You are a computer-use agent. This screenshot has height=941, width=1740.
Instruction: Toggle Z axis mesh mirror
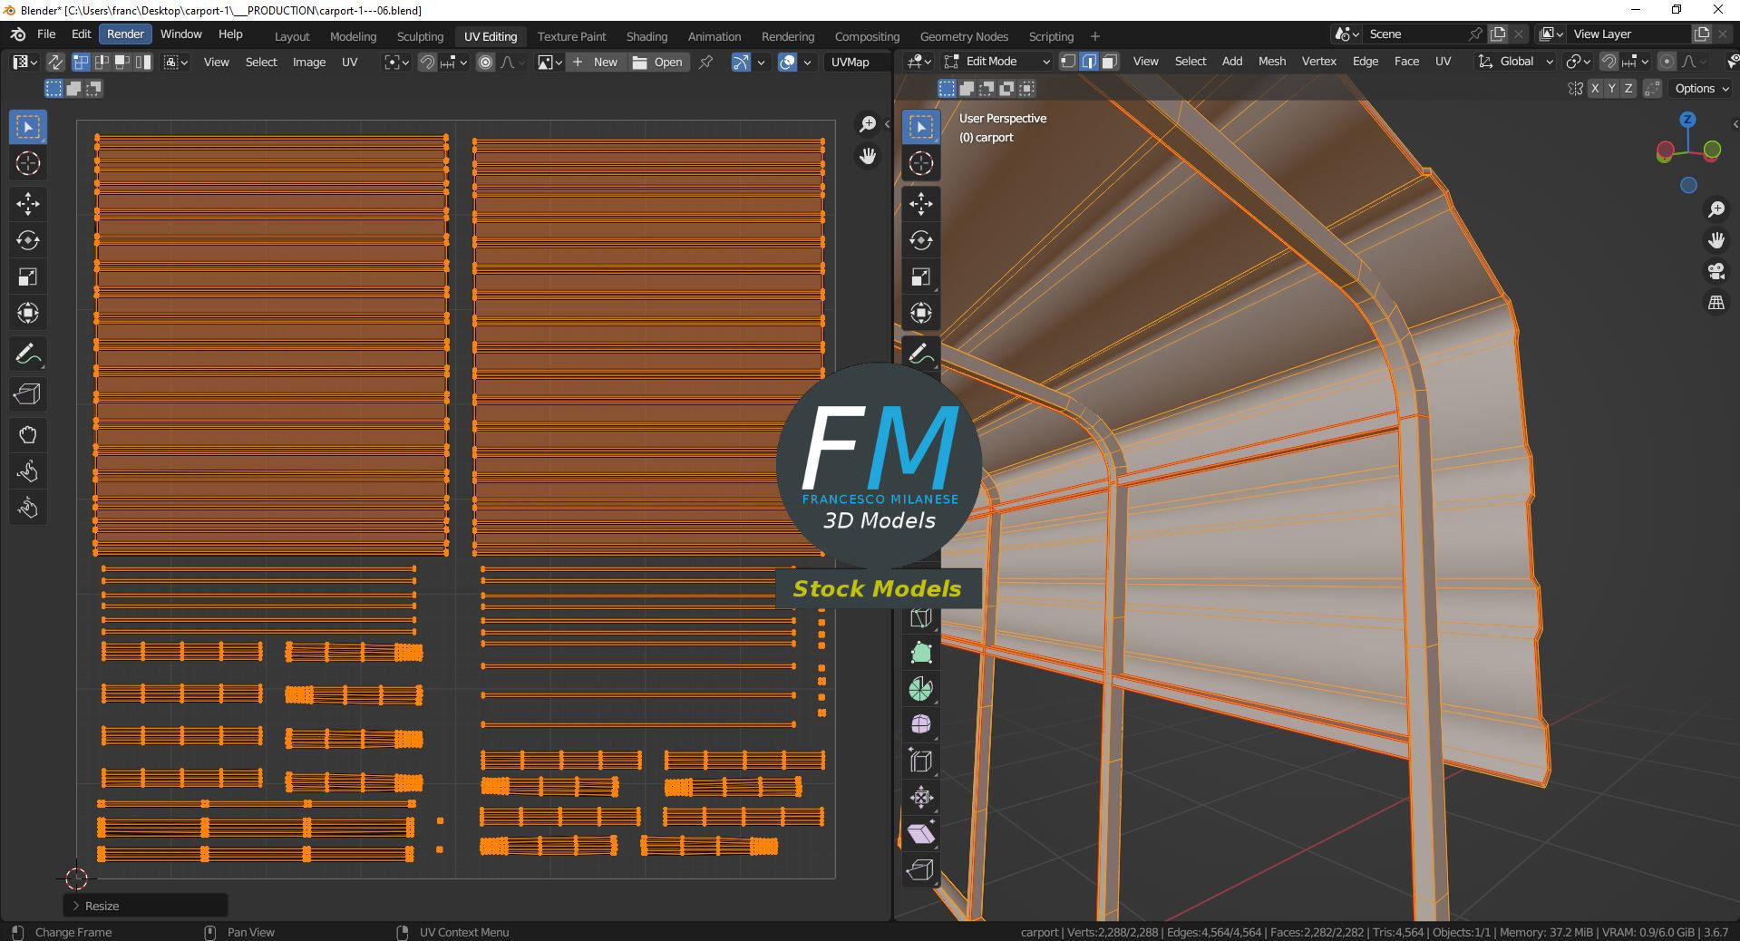click(x=1628, y=88)
